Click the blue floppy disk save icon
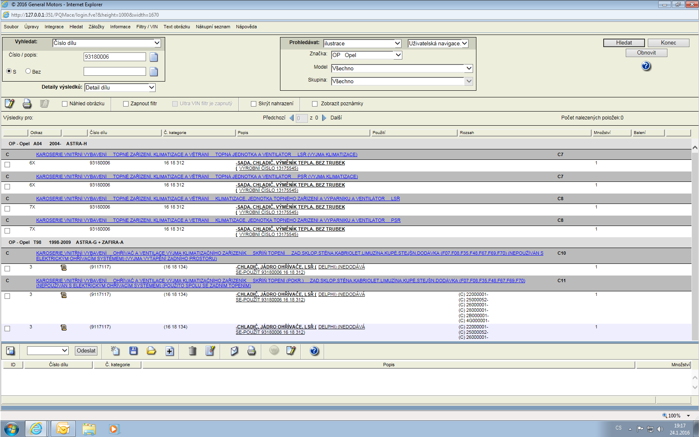Screen dimensions: 699x437 pos(133,351)
